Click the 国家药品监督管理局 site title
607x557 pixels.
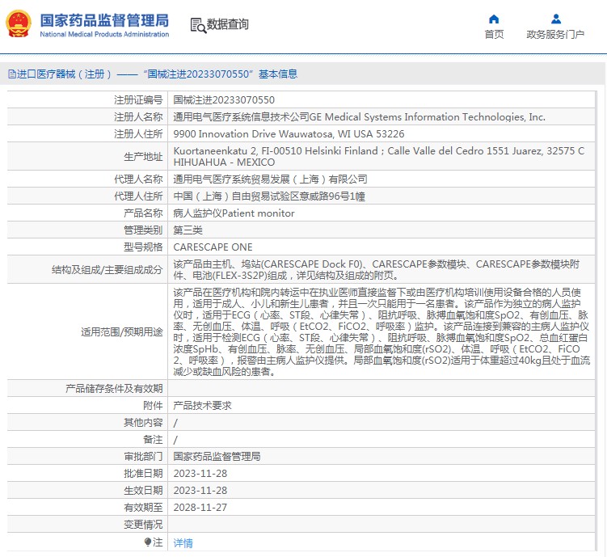click(104, 19)
